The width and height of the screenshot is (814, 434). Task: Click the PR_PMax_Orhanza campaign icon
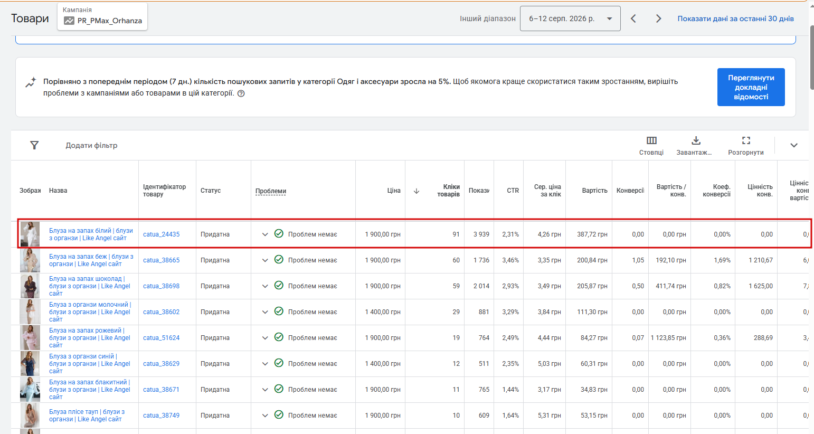69,21
